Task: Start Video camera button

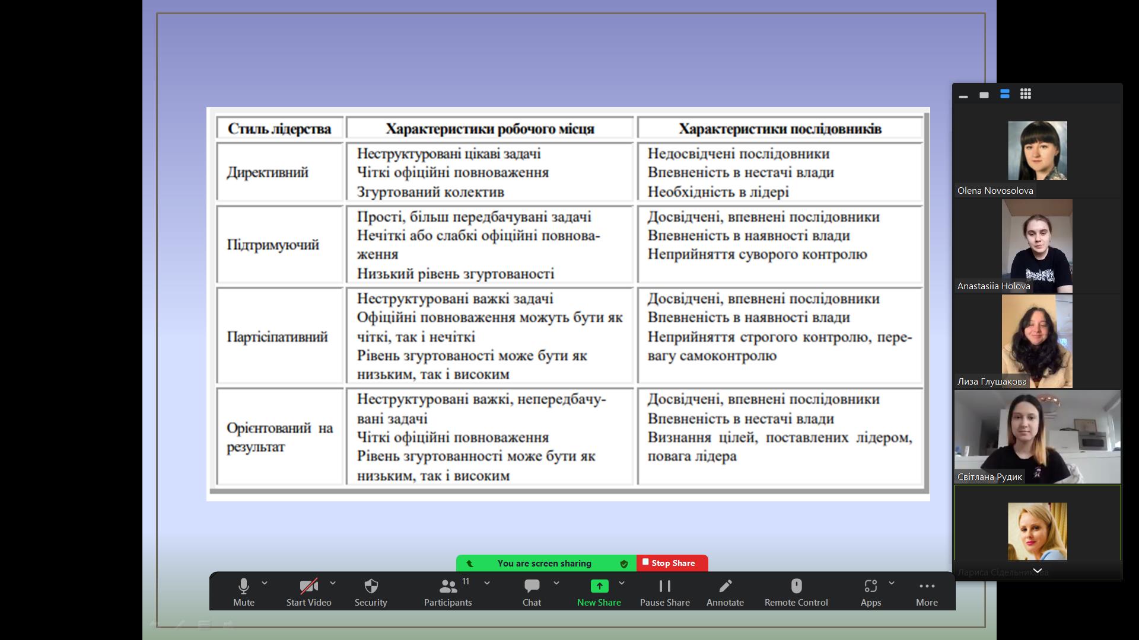Action: tap(308, 592)
